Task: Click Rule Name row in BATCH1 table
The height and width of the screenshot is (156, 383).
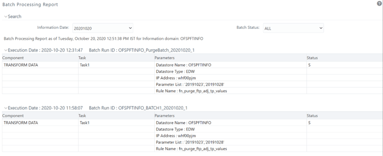Action: (x=191, y=149)
